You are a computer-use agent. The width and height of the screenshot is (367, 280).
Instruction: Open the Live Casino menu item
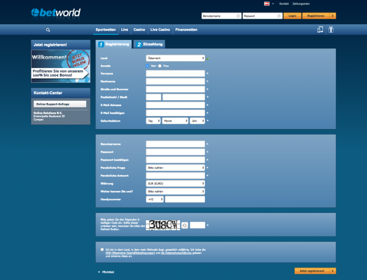(160, 29)
